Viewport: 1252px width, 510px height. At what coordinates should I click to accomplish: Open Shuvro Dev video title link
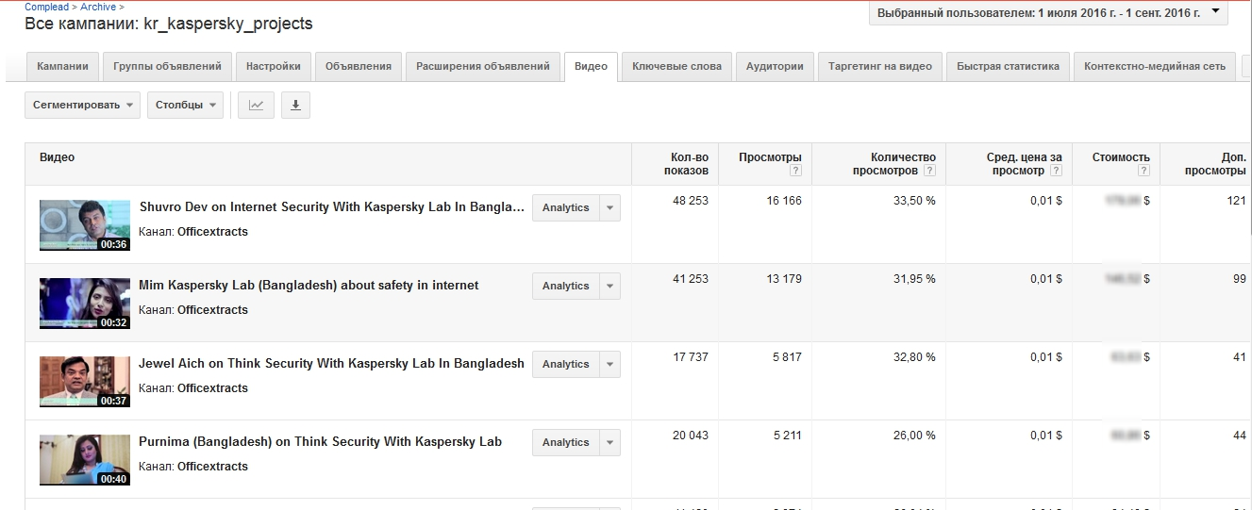click(x=331, y=207)
